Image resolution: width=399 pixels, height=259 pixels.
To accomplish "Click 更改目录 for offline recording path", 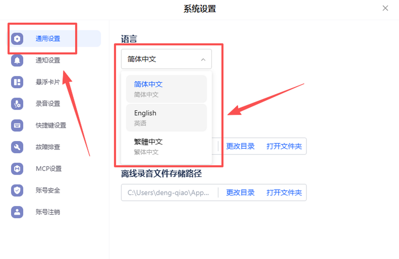I will (240, 192).
